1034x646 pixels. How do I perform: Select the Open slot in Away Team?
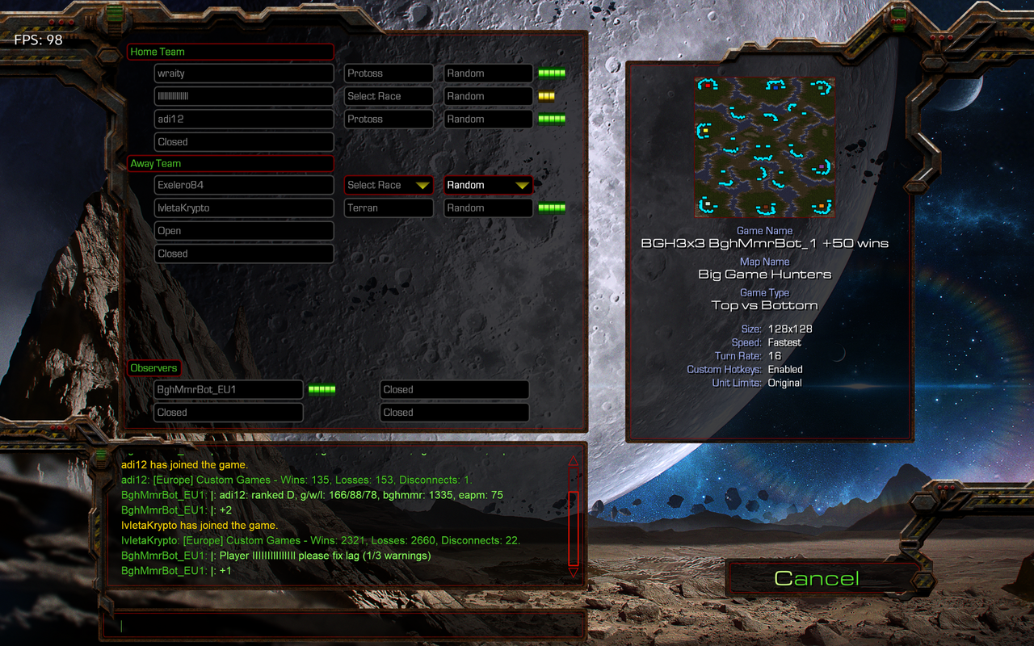point(244,231)
